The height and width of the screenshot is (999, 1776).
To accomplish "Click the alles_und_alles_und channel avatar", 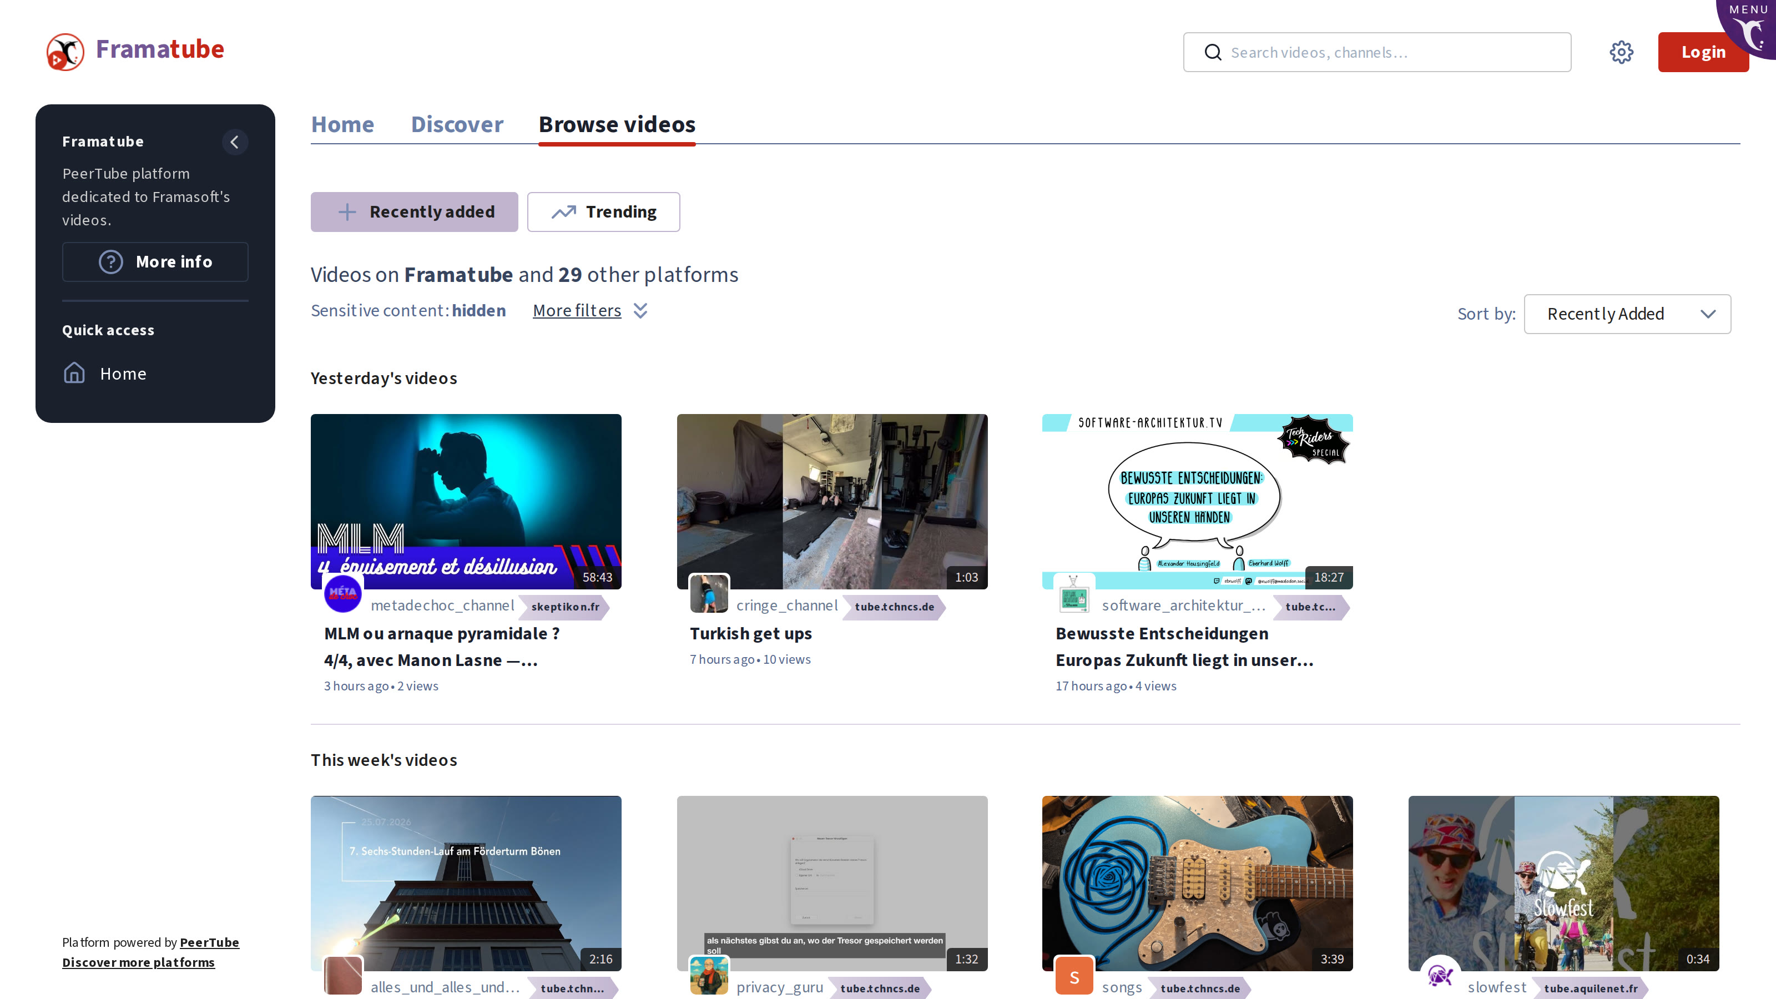I will (x=342, y=975).
